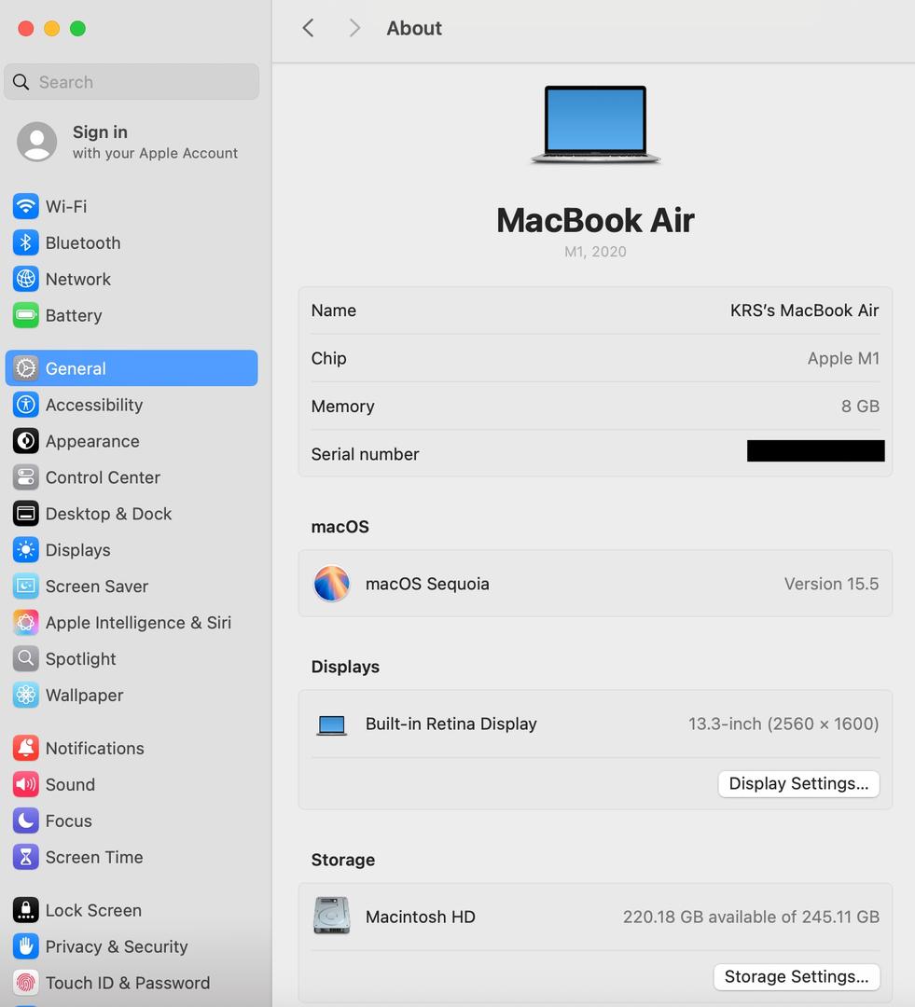Open Display Settings button
This screenshot has height=1007, width=915.
coord(798,783)
